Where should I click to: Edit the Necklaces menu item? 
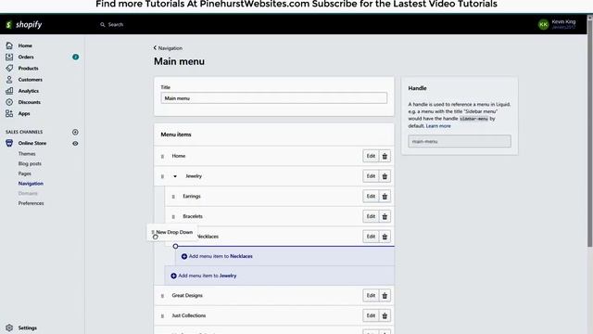(371, 237)
